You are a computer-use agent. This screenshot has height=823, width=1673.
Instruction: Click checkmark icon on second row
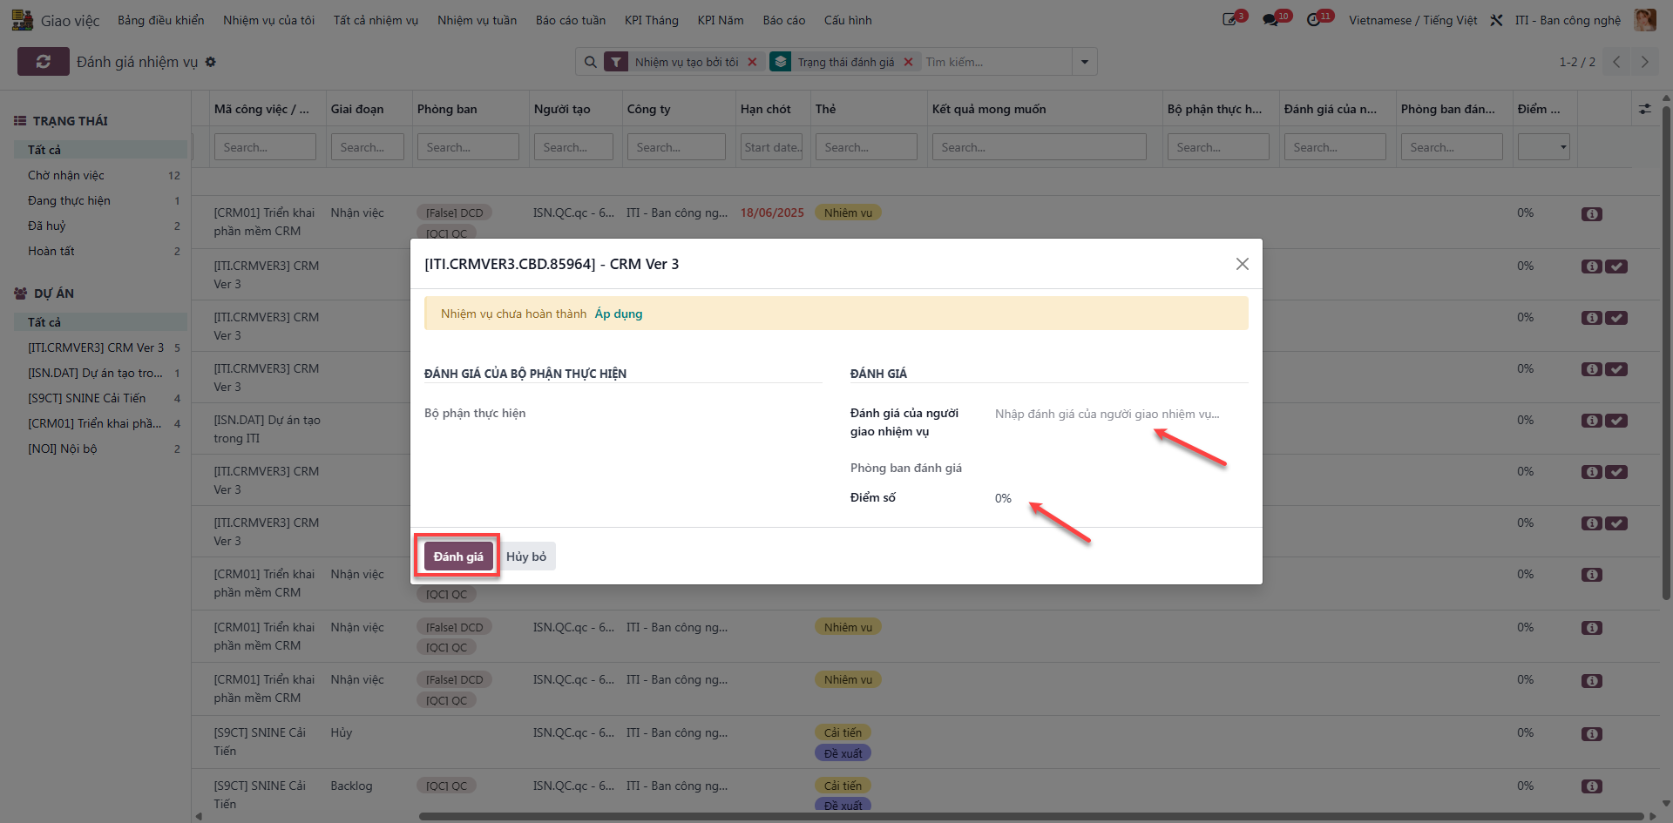pos(1616,266)
